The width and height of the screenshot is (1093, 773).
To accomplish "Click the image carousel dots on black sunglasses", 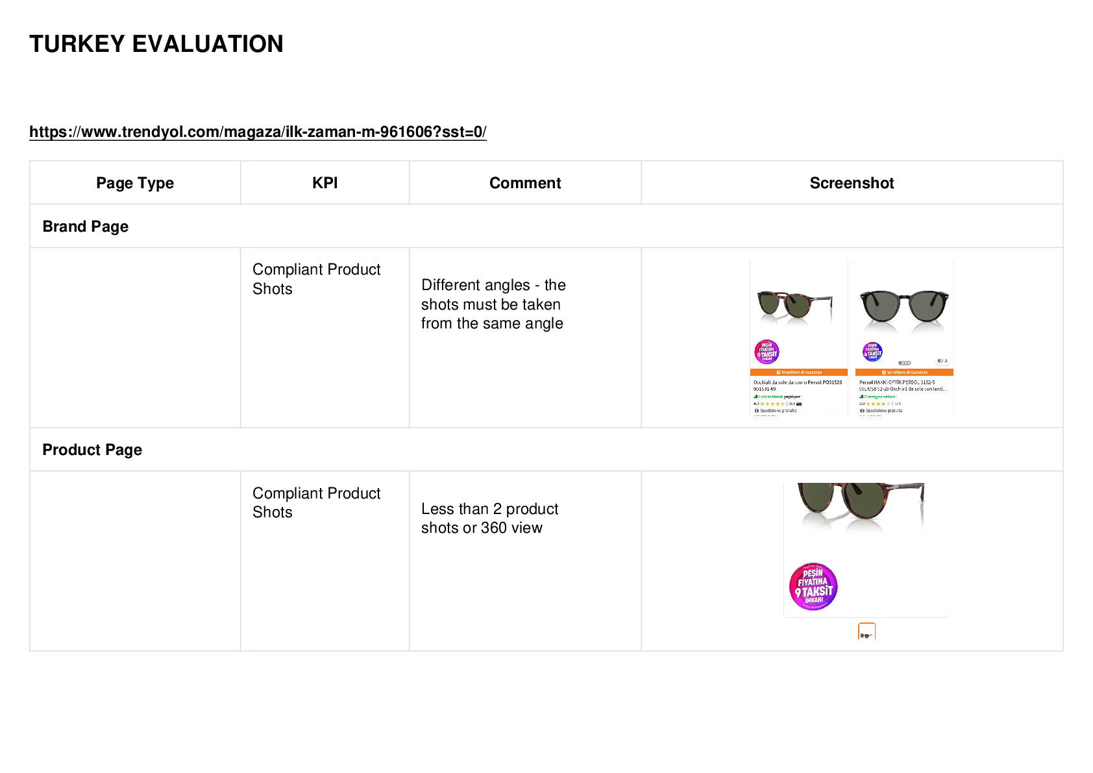I will coord(904,363).
